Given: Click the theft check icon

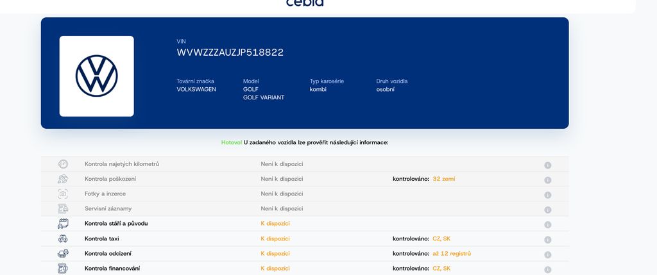Looking at the screenshot, I should 63,253.
